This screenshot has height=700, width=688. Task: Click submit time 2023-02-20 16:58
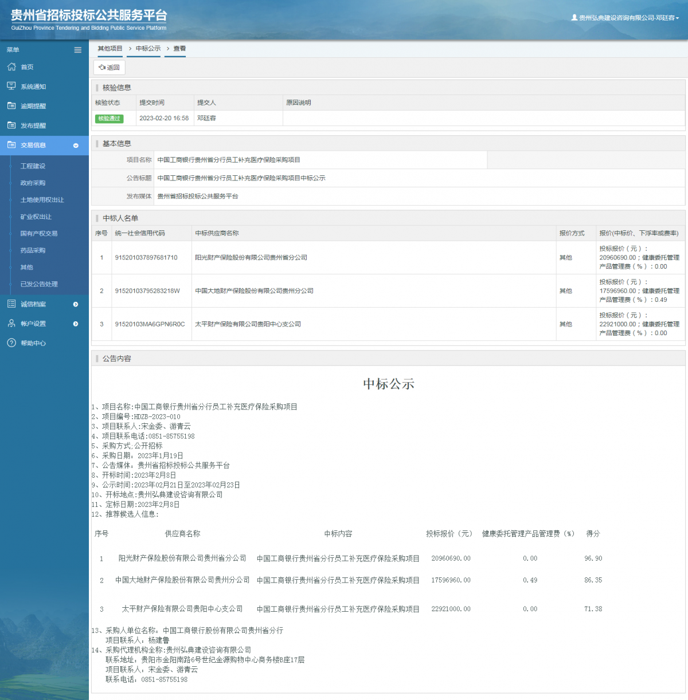[x=164, y=119]
